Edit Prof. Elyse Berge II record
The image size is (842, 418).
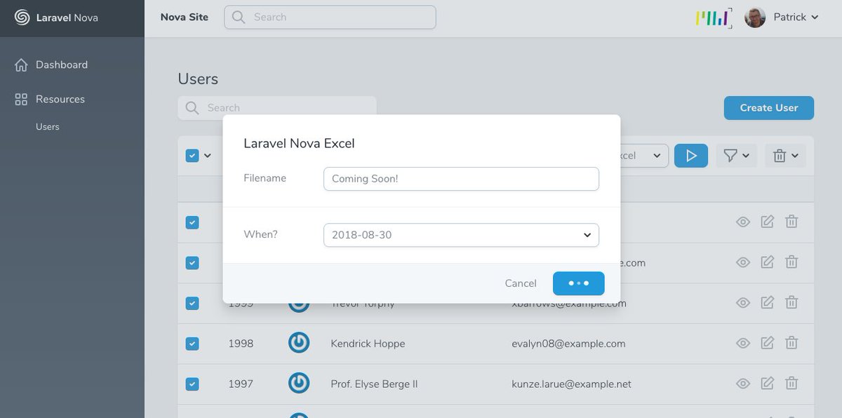coord(768,384)
